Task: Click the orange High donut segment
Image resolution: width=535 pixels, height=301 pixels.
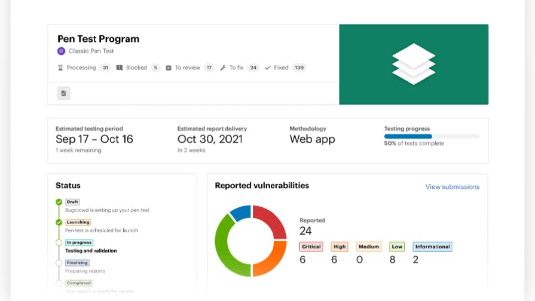Action: pos(273,263)
